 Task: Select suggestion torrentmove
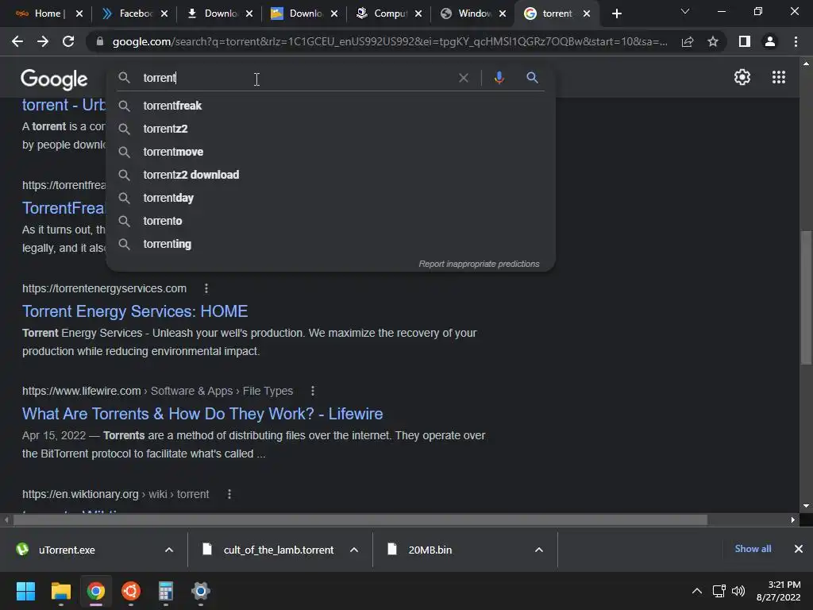(x=330, y=152)
